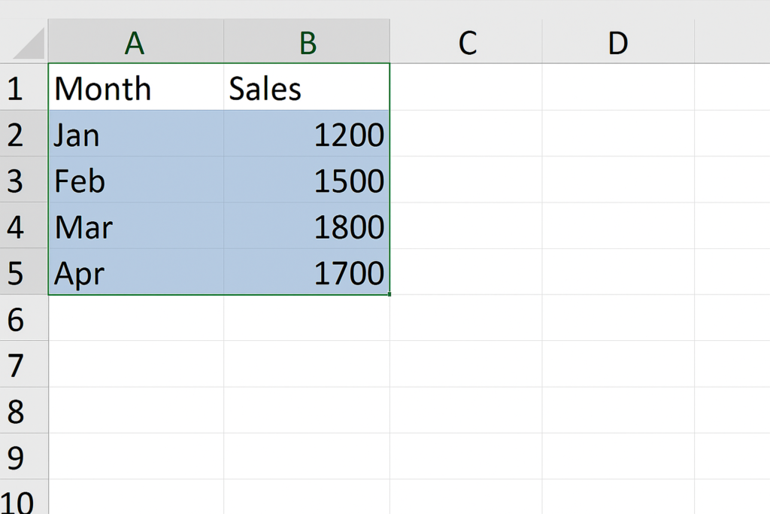Select row 8 header
This screenshot has height=514, width=770.
click(24, 410)
